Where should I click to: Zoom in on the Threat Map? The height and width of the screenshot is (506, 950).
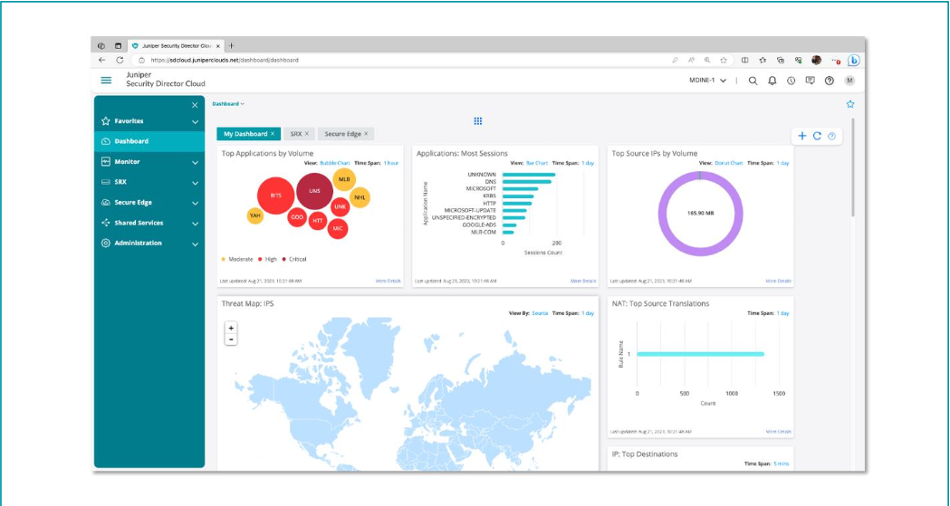(231, 328)
